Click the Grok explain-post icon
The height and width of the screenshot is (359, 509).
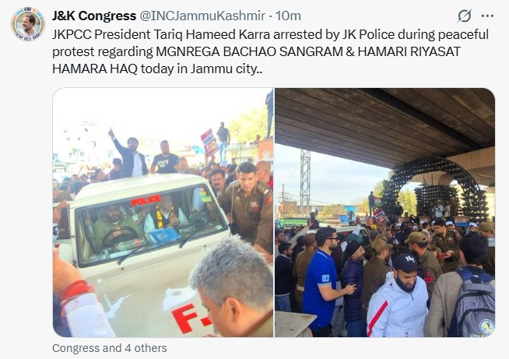click(x=464, y=16)
